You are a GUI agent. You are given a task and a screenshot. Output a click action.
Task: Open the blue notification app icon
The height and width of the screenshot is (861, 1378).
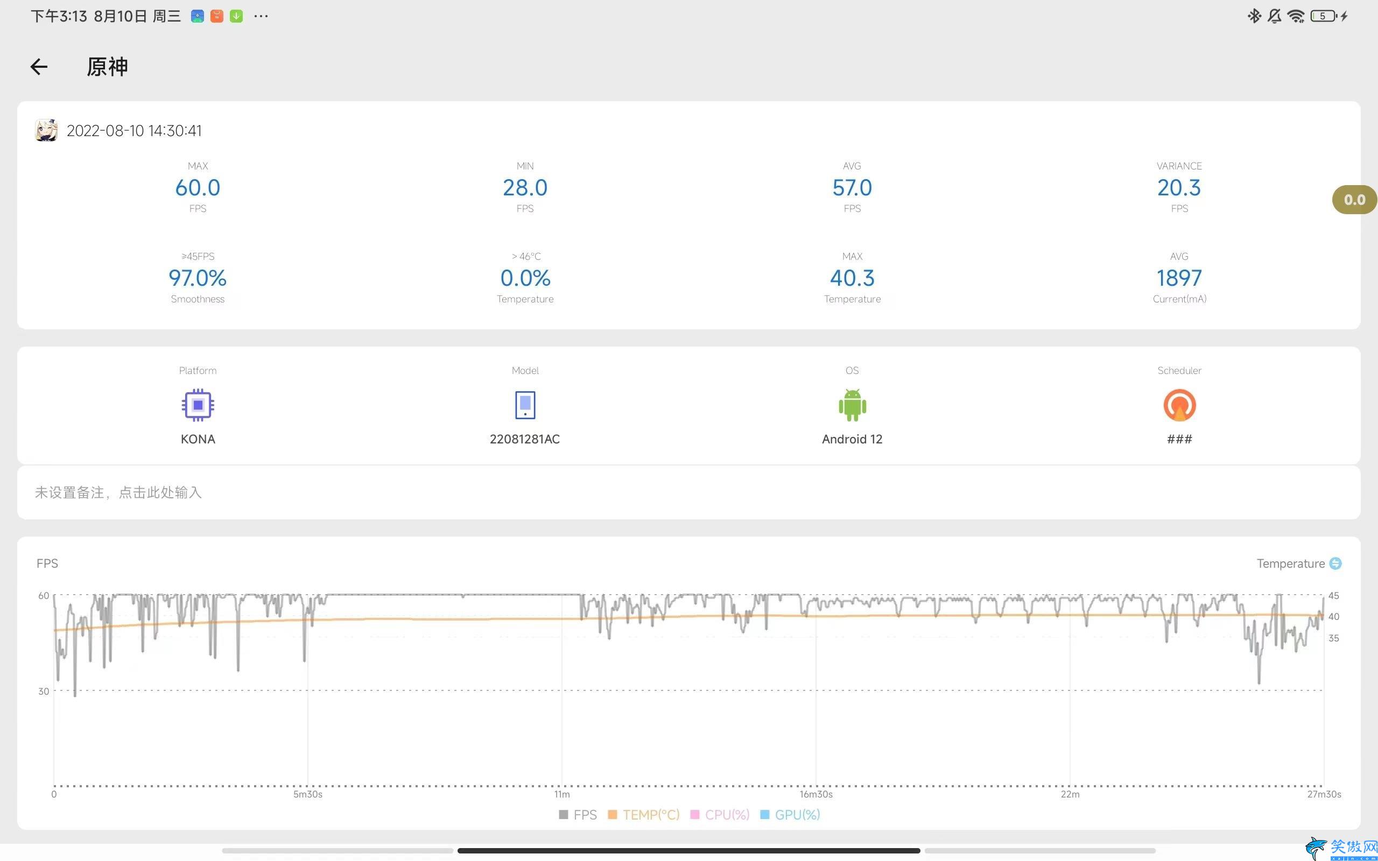pyautogui.click(x=198, y=16)
